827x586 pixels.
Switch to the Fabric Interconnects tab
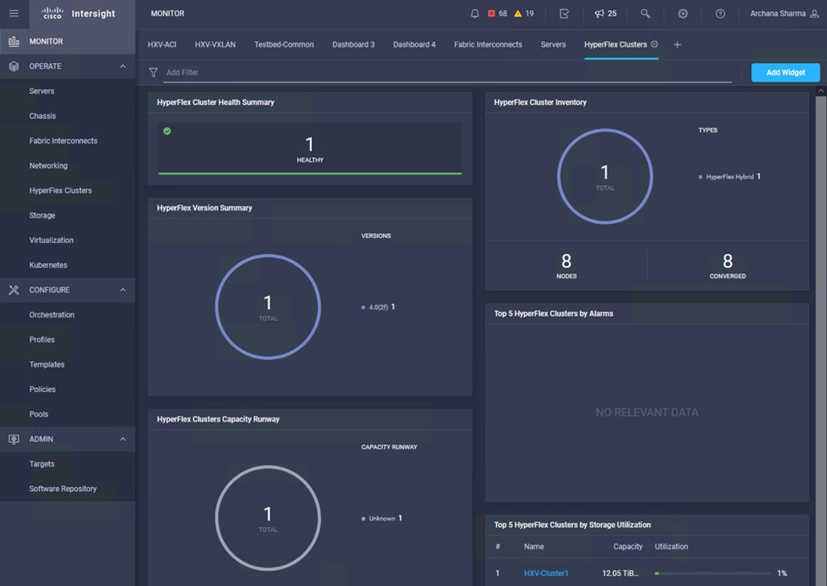(488, 45)
